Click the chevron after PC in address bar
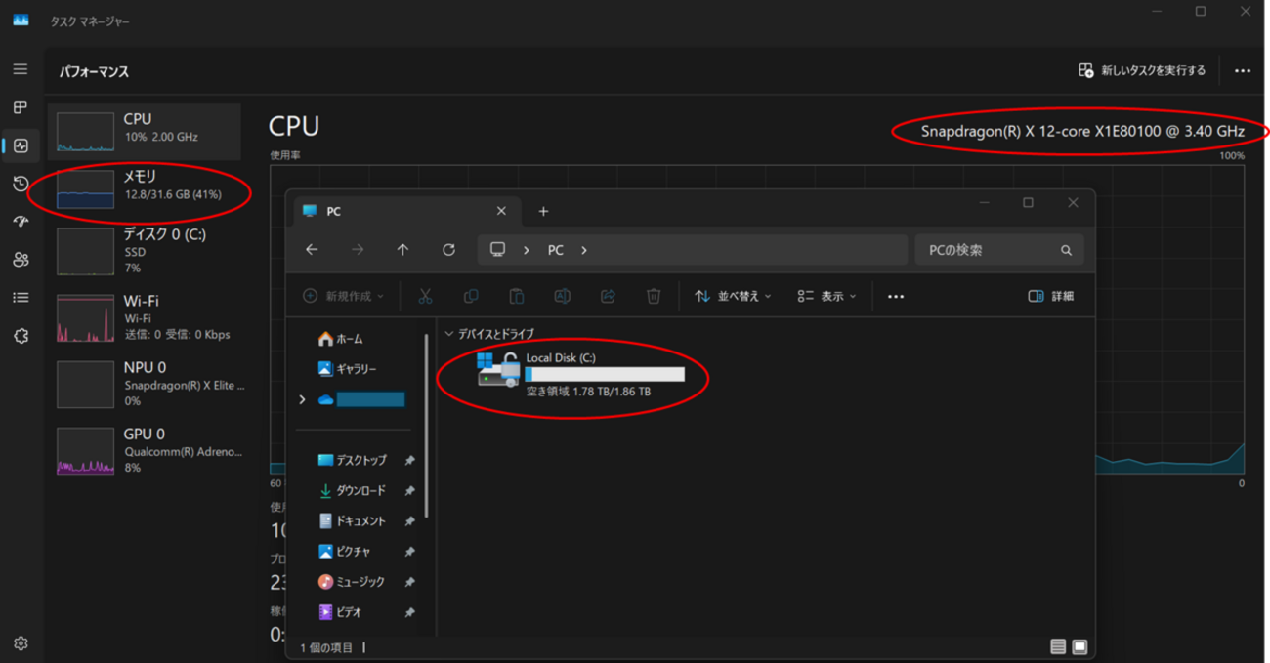The image size is (1270, 663). tap(584, 250)
